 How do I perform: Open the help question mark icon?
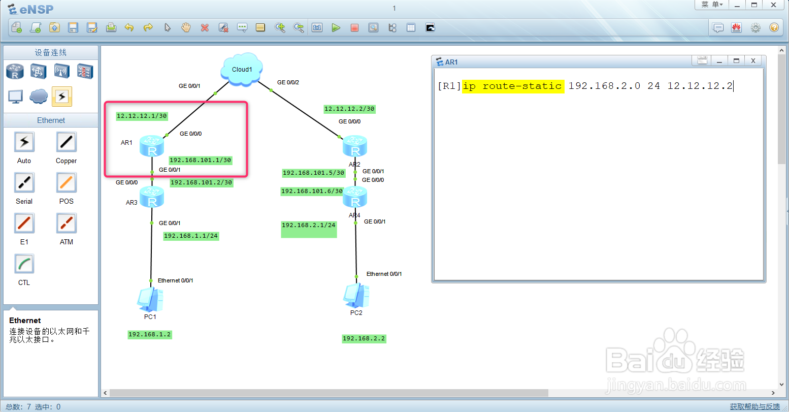click(774, 27)
